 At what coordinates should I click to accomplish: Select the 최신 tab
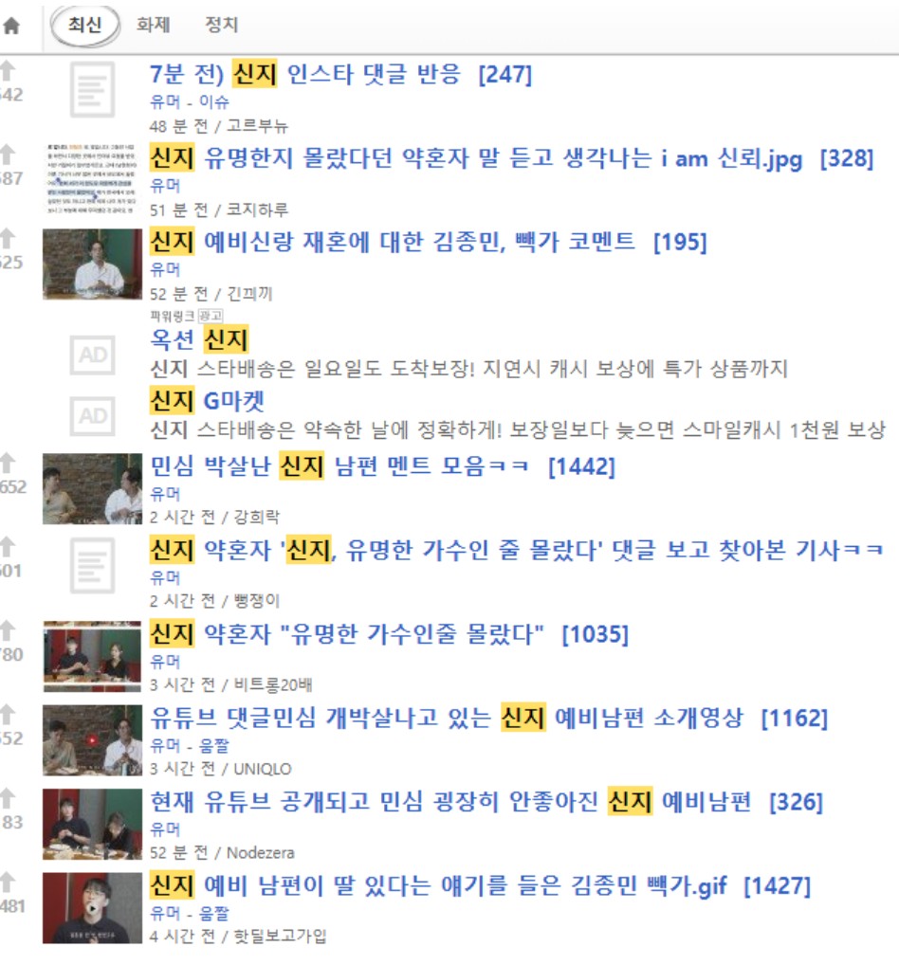[x=85, y=26]
